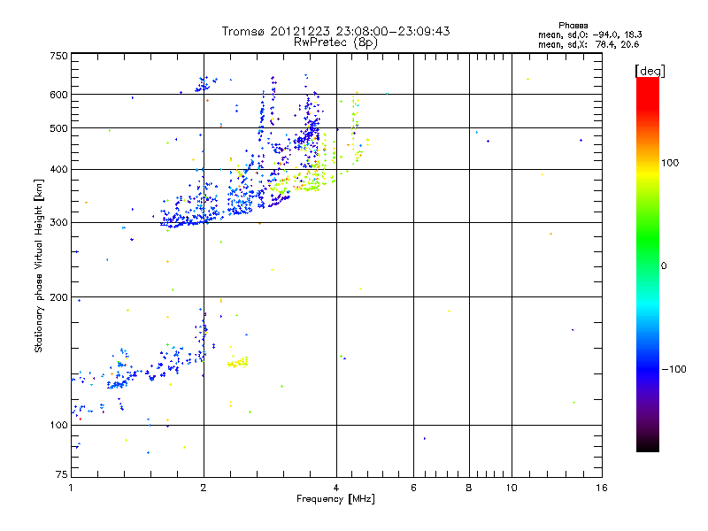Click x-axis tick label '16'
The height and width of the screenshot is (531, 708).
602,488
